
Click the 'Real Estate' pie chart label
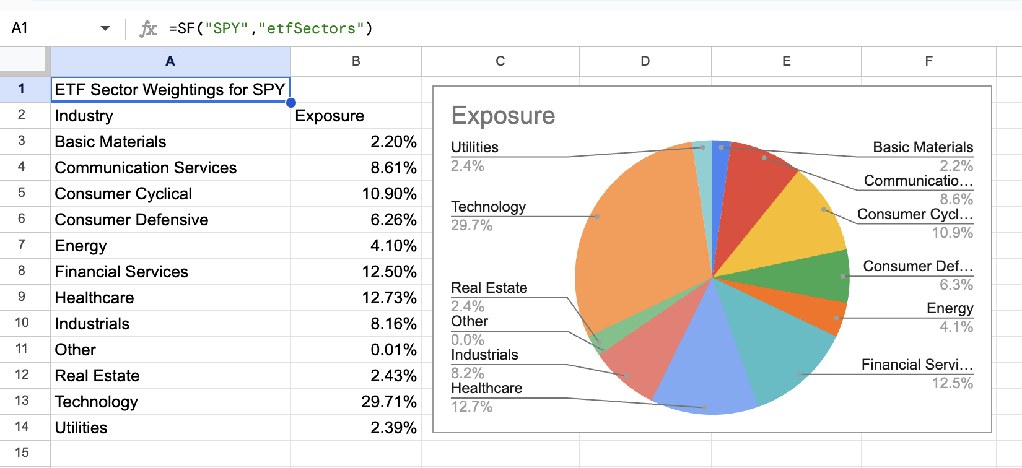pos(489,288)
